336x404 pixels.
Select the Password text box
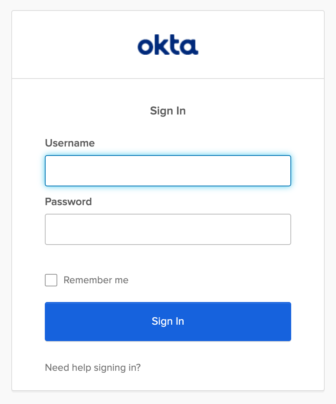168,229
